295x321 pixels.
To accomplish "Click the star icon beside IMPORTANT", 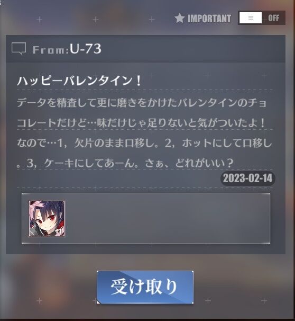I will pyautogui.click(x=180, y=18).
